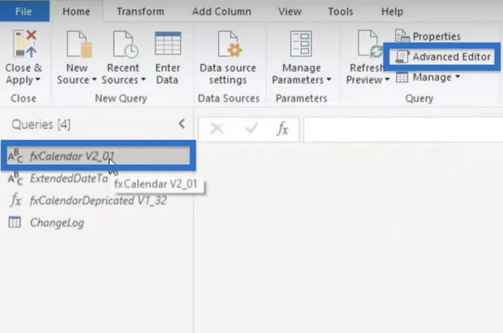This screenshot has width=503, height=333.
Task: Select the fxCalendarDepricated V1_32 query
Action: click(x=98, y=200)
